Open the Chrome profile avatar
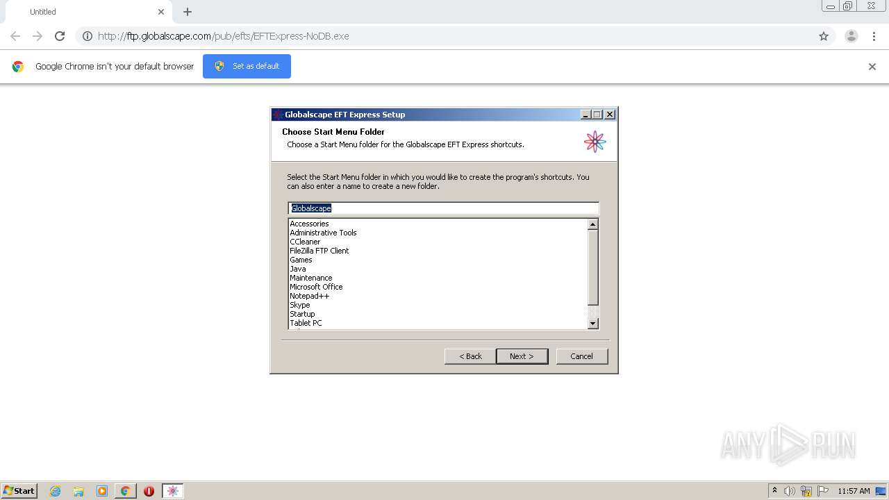 point(851,36)
